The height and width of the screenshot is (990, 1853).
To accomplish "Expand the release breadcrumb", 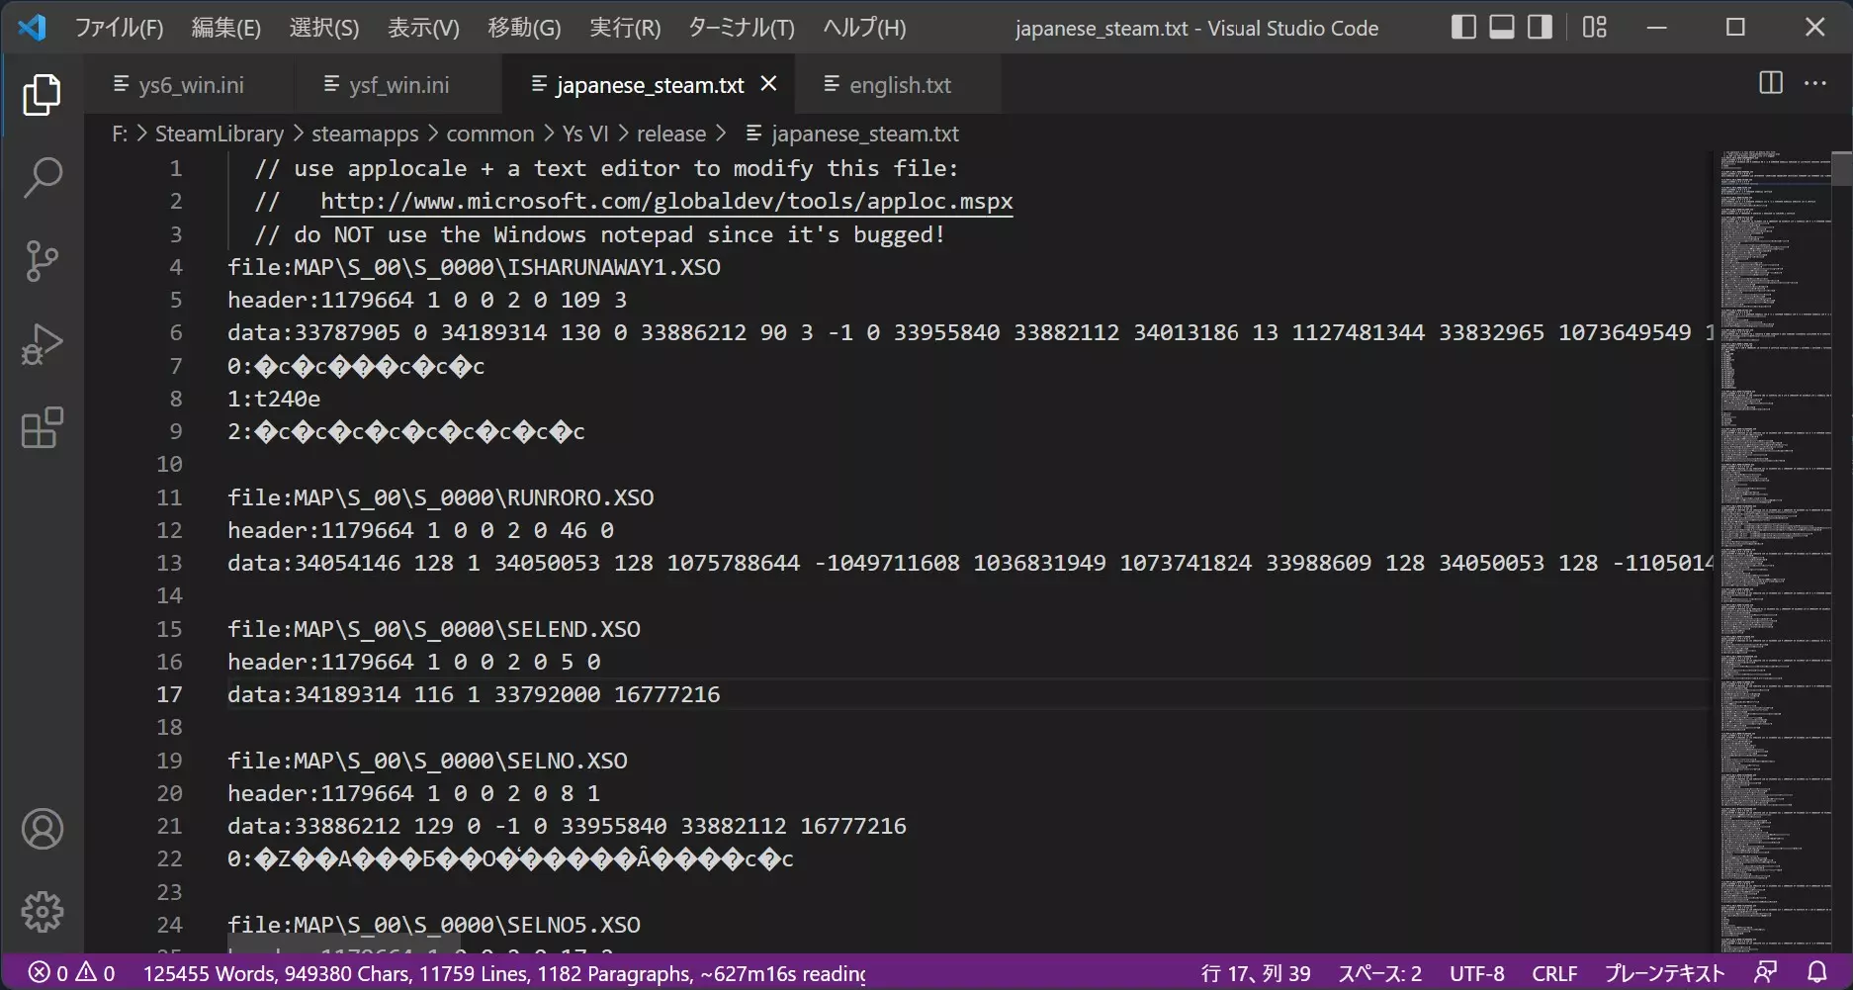I will 671,134.
